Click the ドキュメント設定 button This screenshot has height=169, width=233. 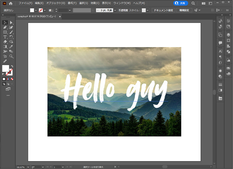click(x=163, y=10)
